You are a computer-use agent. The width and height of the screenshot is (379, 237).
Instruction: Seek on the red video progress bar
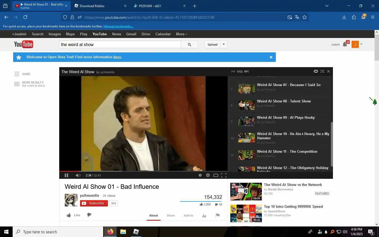(x=68, y=171)
